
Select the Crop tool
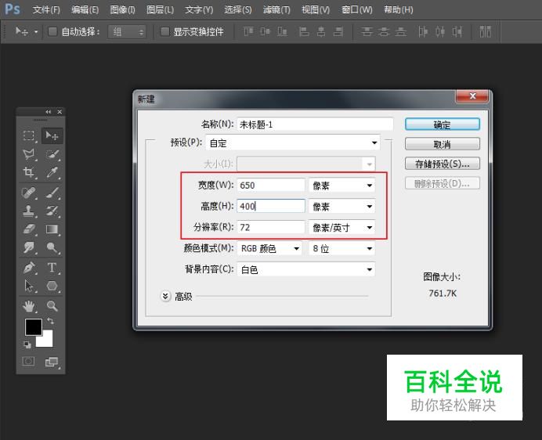tap(29, 172)
